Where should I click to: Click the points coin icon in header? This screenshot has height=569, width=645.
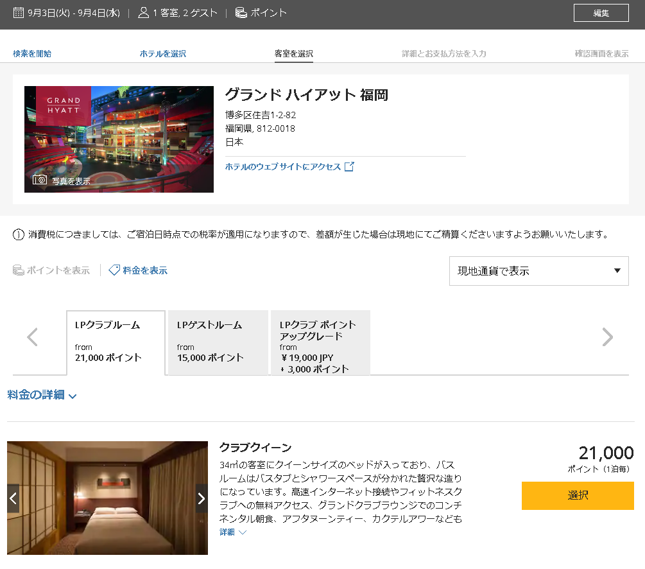241,13
